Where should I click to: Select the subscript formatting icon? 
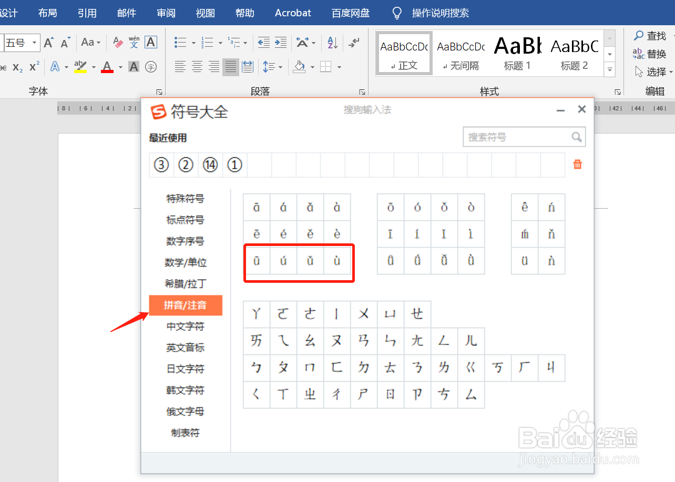click(x=17, y=67)
